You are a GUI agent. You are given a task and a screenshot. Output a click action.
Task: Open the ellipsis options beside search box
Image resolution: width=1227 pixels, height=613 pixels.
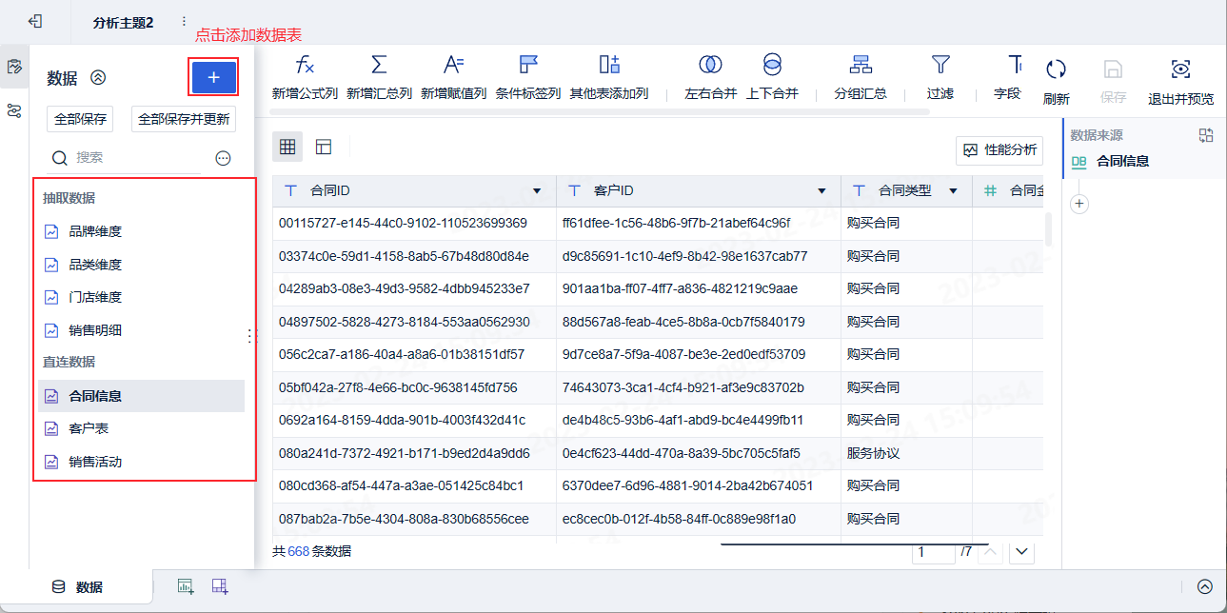[x=224, y=158]
